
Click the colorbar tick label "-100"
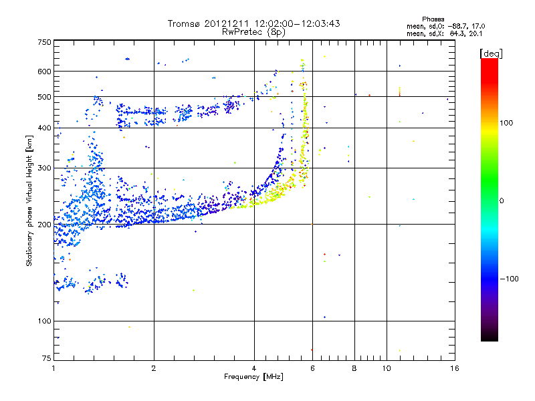(x=509, y=279)
